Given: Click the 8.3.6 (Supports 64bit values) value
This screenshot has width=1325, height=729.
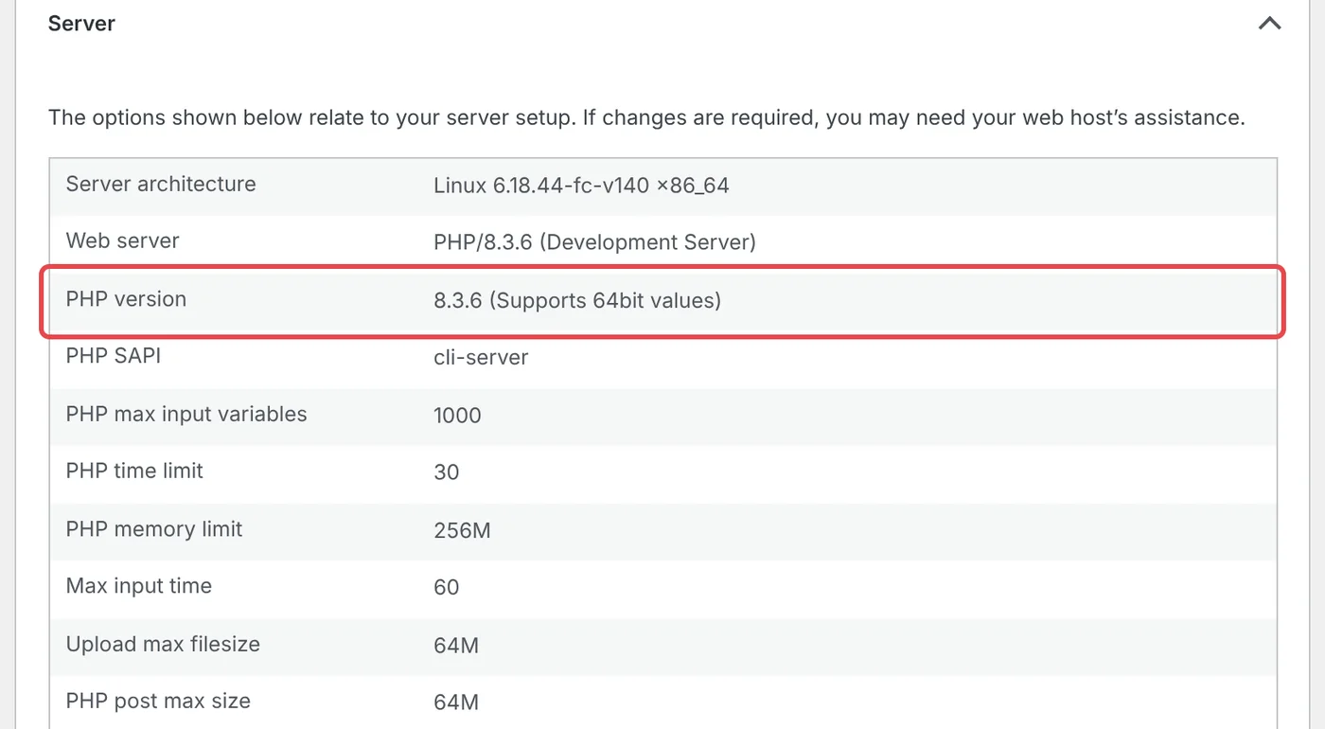Looking at the screenshot, I should (x=577, y=301).
